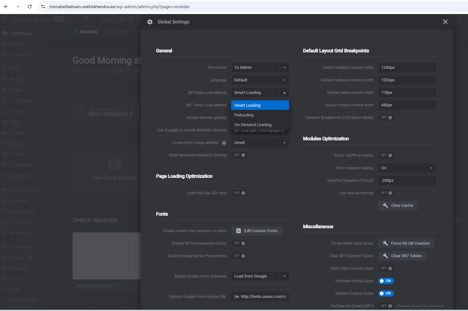This screenshot has height=311, width=468.
Task: Expand the Force viewport loading dropdown
Action: pos(407,168)
